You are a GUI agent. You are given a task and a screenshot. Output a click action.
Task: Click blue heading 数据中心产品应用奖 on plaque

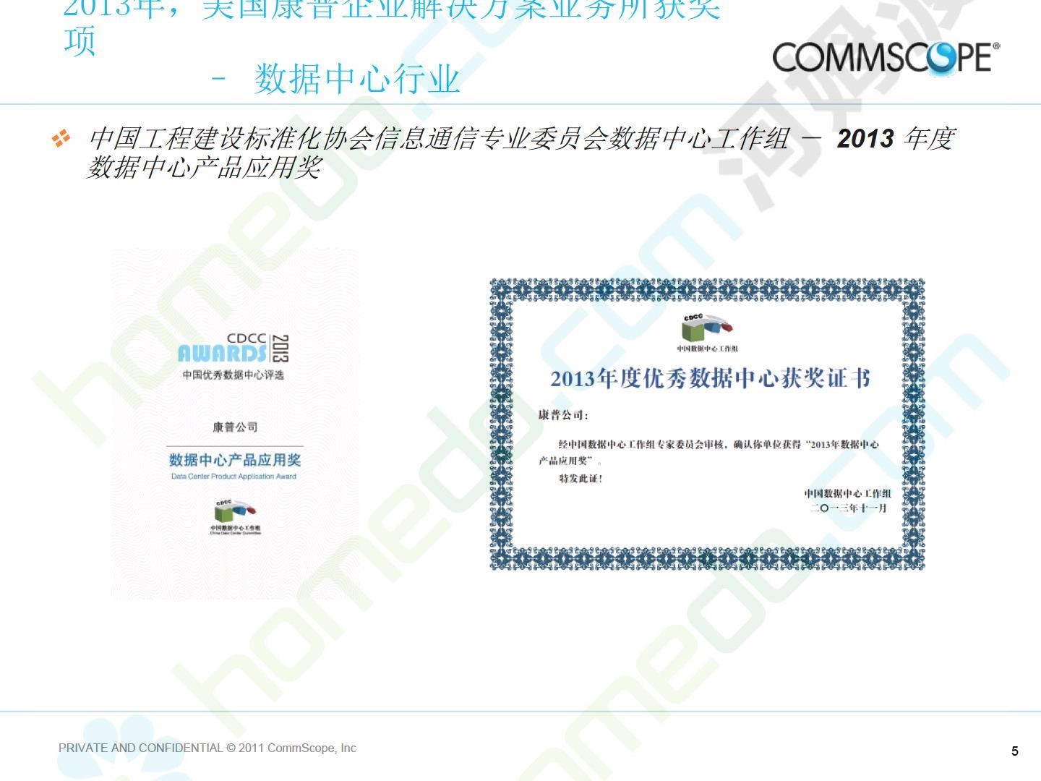[x=235, y=460]
